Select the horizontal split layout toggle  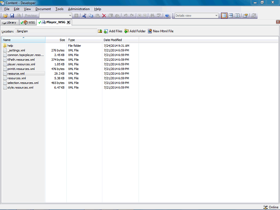point(231,16)
